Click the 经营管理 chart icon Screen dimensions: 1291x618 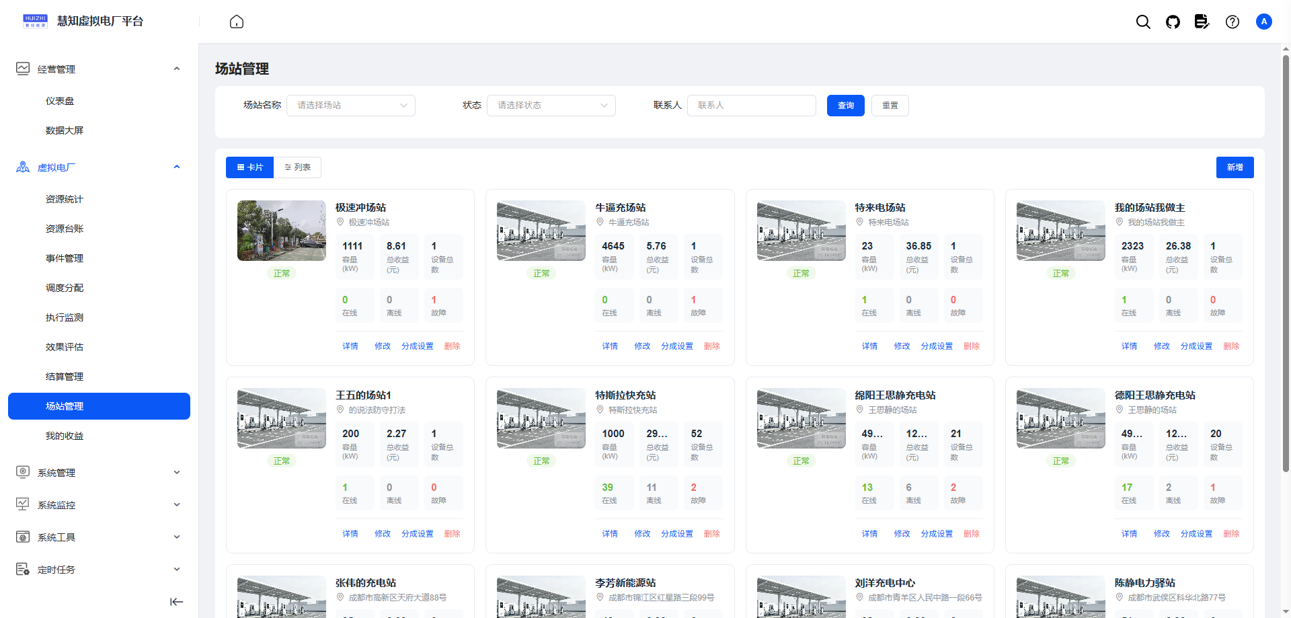(23, 69)
